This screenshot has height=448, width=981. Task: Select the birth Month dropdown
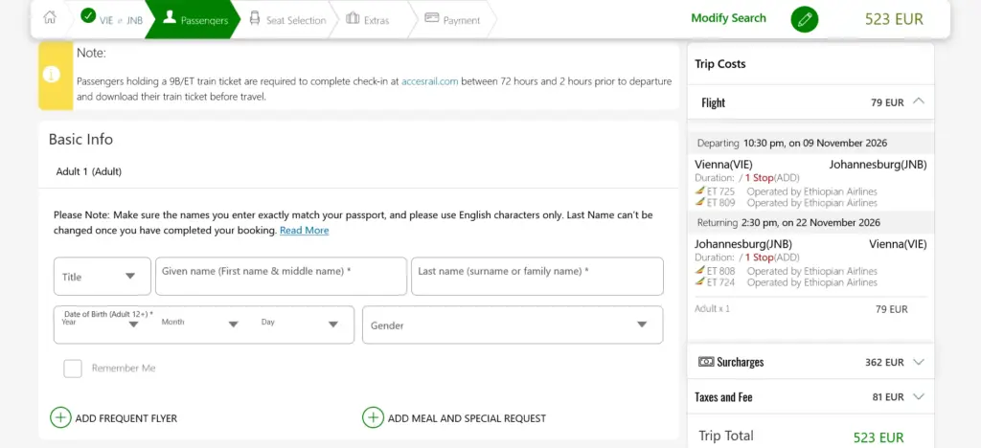click(x=200, y=323)
